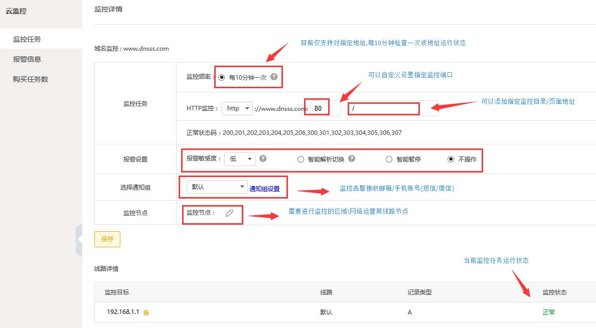
Task: Choose the 智能暂停 radio option
Action: [389, 159]
